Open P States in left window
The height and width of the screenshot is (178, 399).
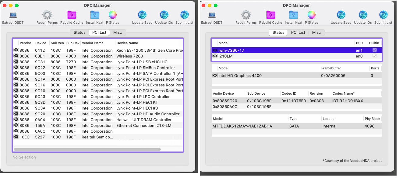(x=113, y=15)
